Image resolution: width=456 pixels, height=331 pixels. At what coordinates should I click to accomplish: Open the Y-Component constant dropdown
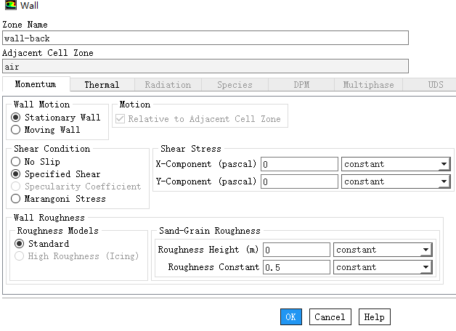tap(444, 181)
